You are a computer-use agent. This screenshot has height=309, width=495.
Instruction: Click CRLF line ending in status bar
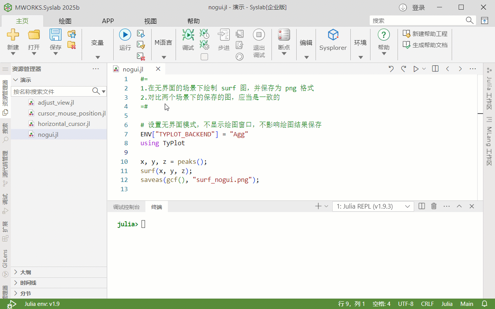pyautogui.click(x=427, y=304)
